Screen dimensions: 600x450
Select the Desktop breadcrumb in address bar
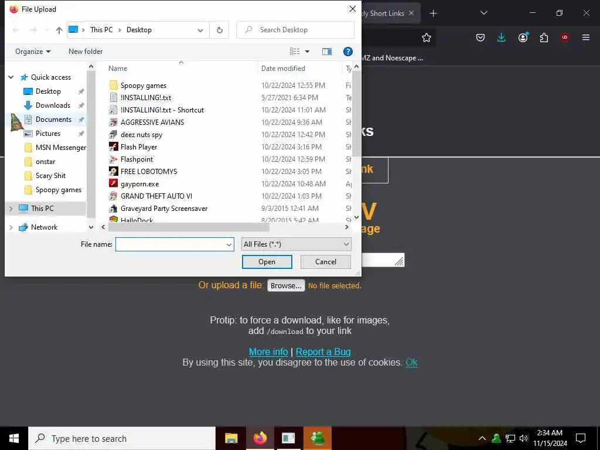(139, 30)
